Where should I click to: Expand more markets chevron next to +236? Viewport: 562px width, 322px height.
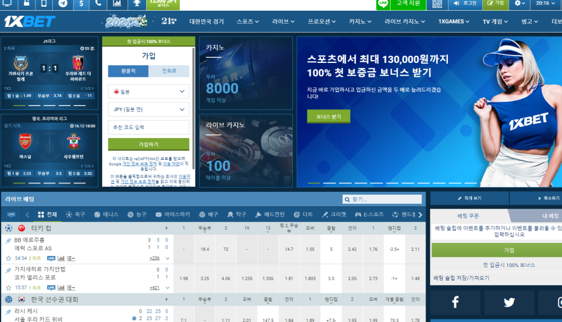coord(167,258)
